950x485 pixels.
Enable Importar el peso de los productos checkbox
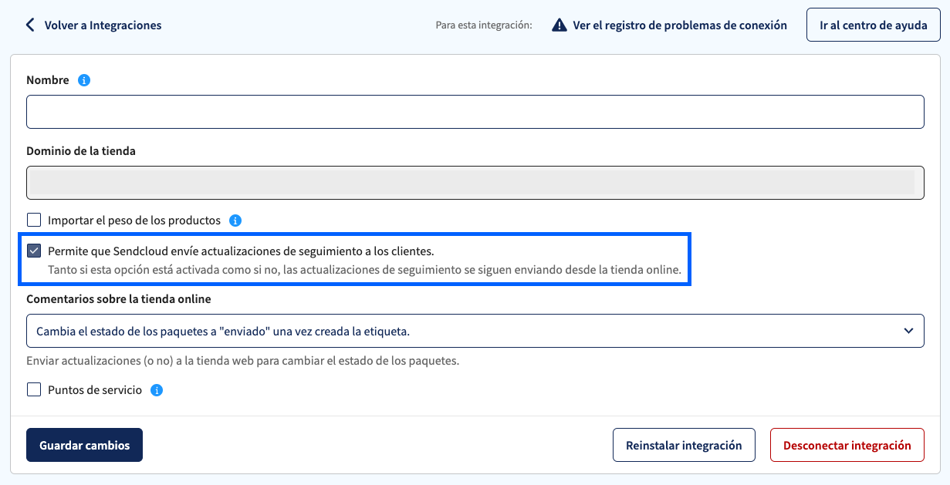click(x=34, y=221)
